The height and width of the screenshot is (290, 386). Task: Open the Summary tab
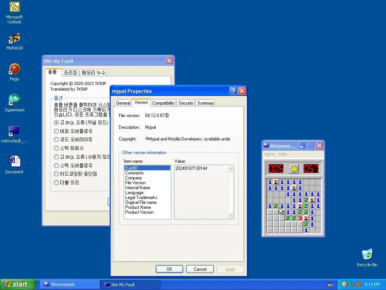click(x=205, y=103)
